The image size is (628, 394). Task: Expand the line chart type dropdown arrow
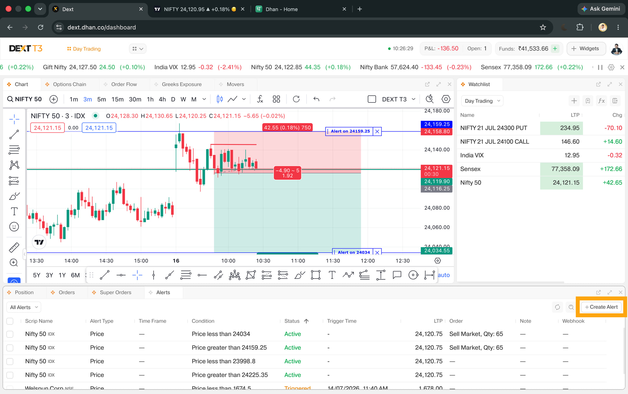coord(244,99)
